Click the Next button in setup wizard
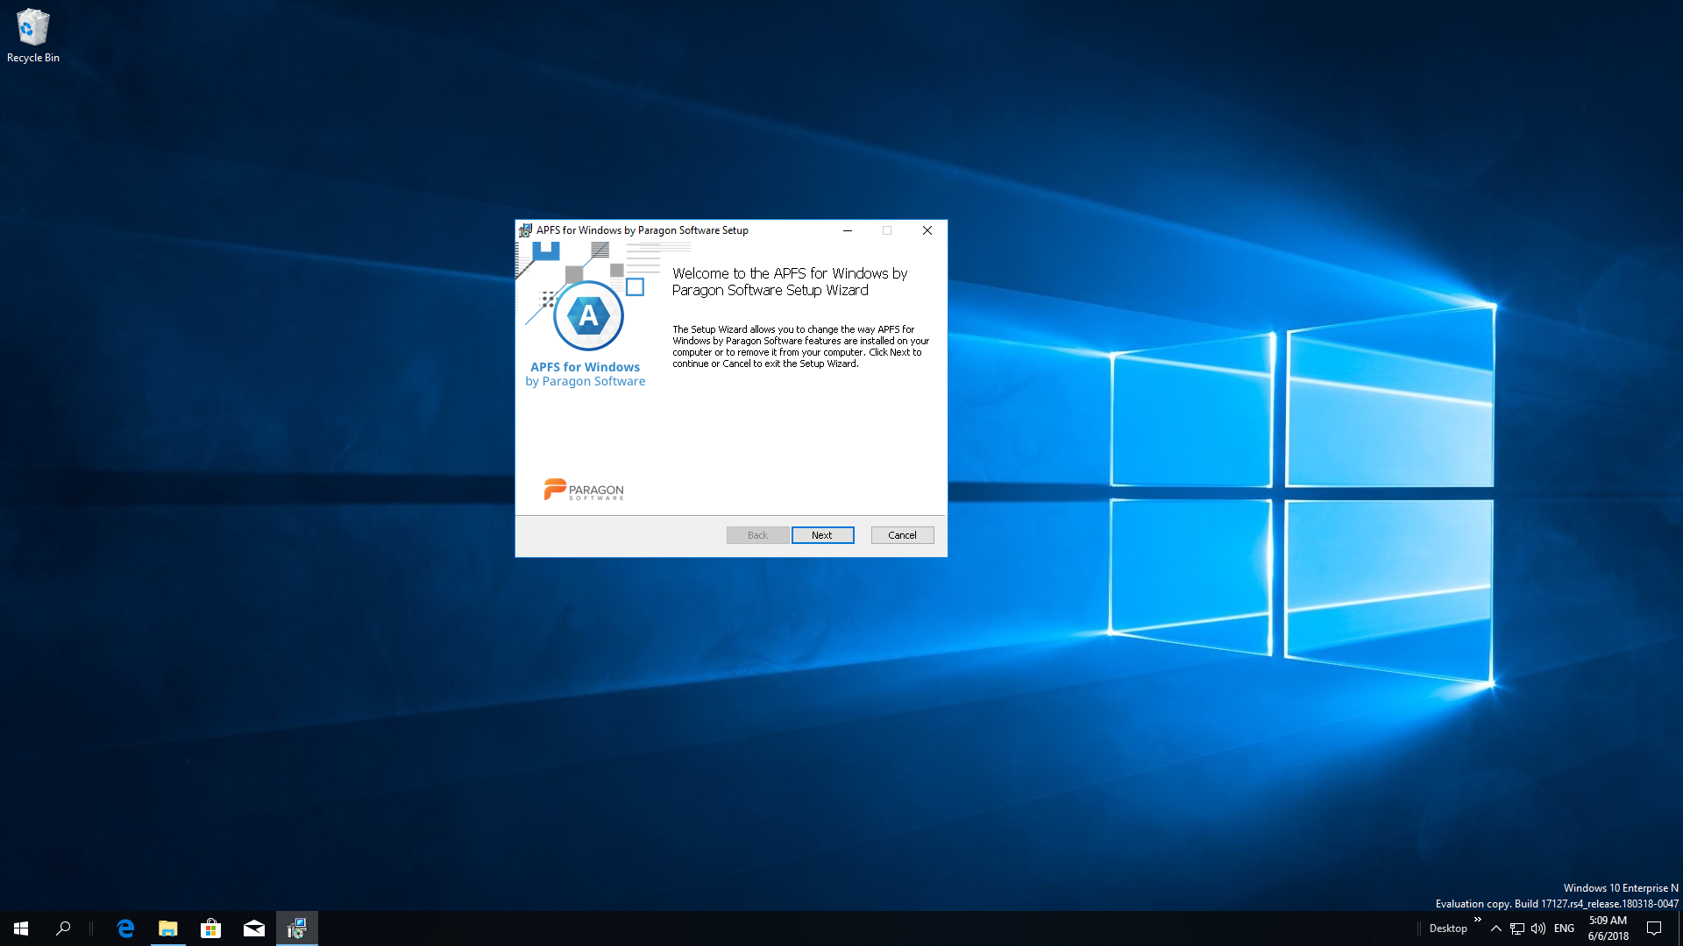The height and width of the screenshot is (946, 1683). click(822, 535)
